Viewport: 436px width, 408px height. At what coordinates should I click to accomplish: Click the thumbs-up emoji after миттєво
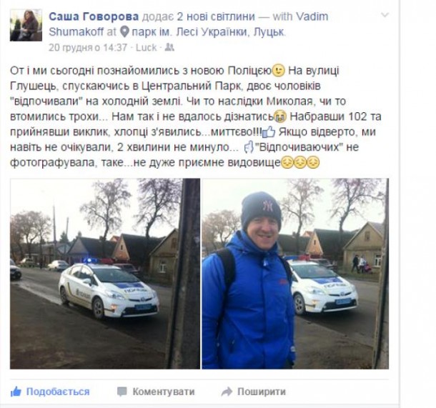point(269,131)
